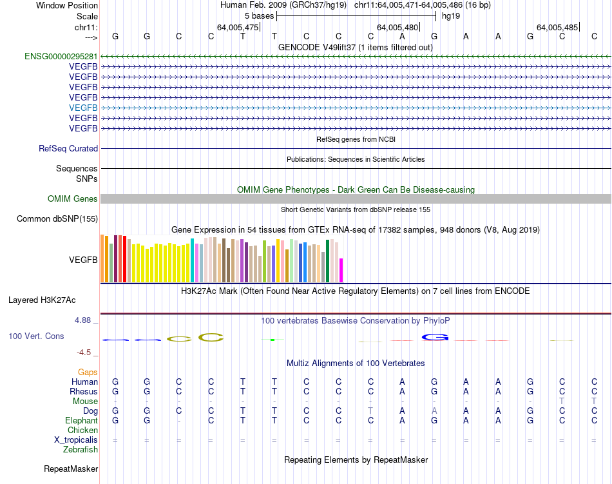Click the chr11: ruler label

(86, 28)
